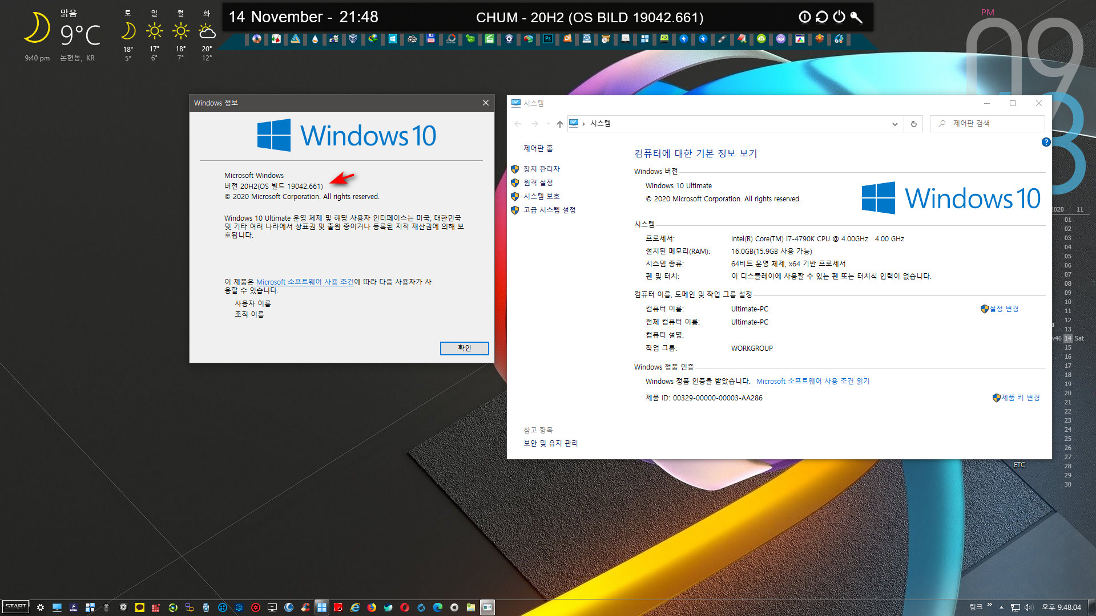Open the gear settings icon on the taskbar

pyautogui.click(x=40, y=607)
